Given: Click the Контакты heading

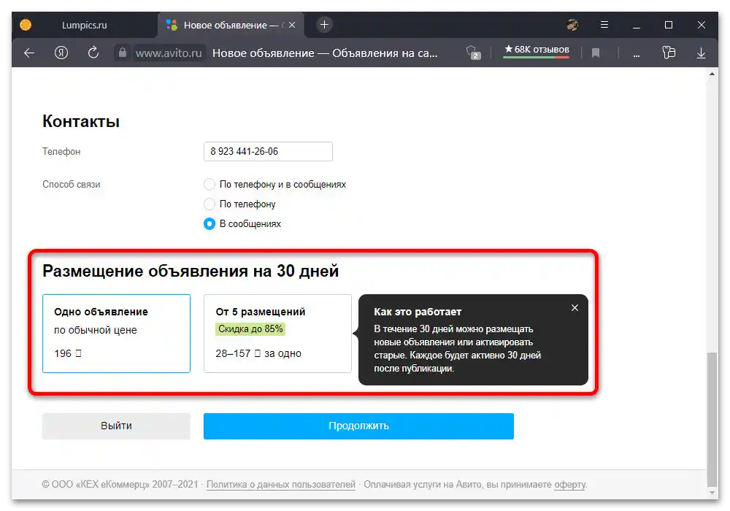Looking at the screenshot, I should click(x=81, y=121).
